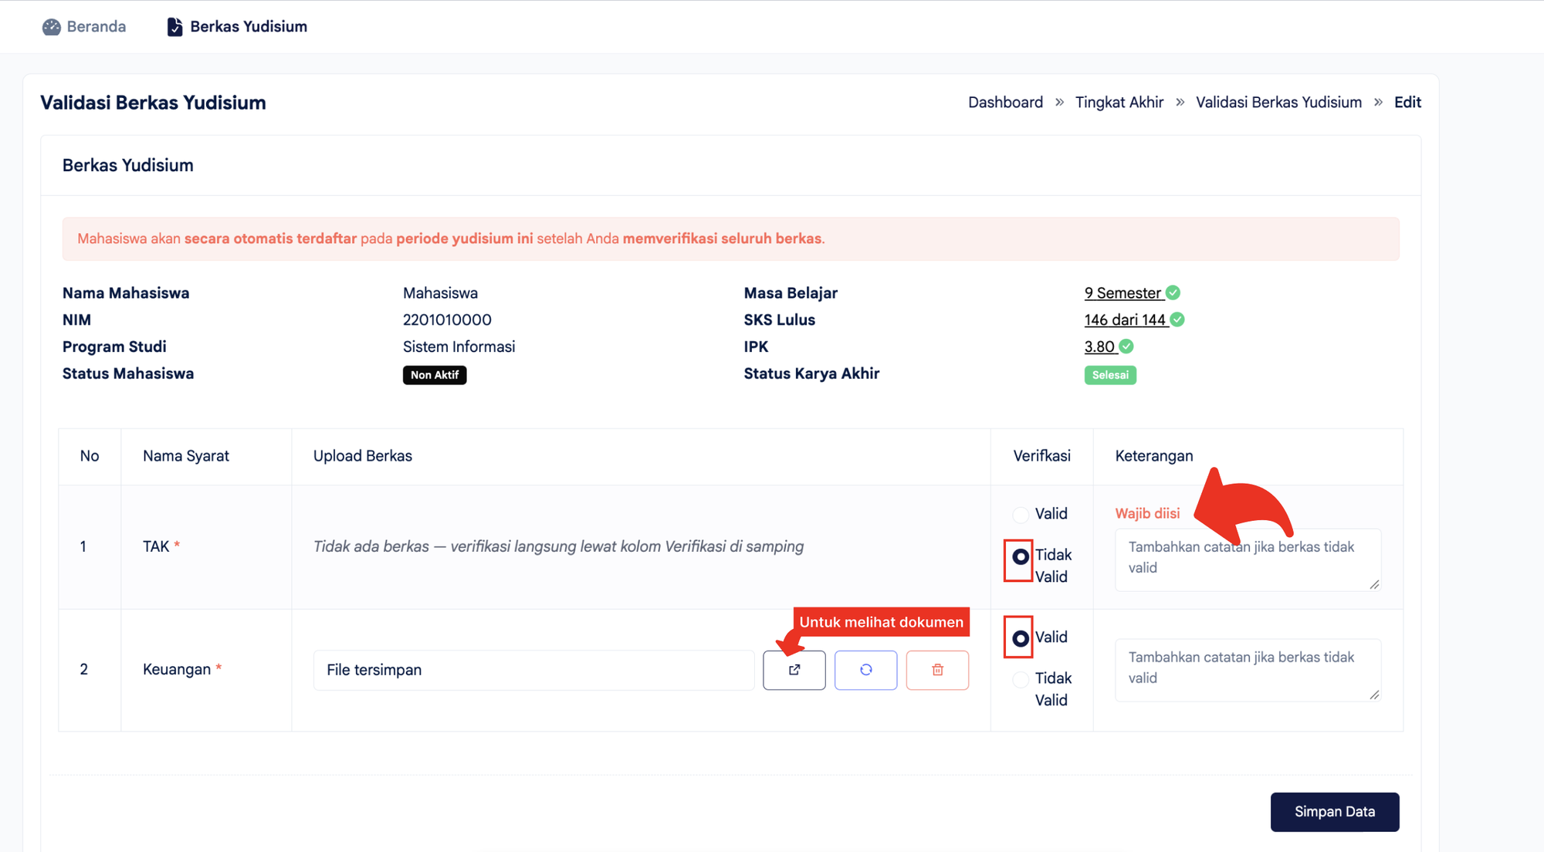The width and height of the screenshot is (1544, 852).
Task: Click green check next to 146 dari 144
Action: (x=1177, y=319)
